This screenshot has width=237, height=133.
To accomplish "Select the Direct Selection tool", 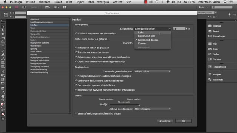I will coord(3,30).
